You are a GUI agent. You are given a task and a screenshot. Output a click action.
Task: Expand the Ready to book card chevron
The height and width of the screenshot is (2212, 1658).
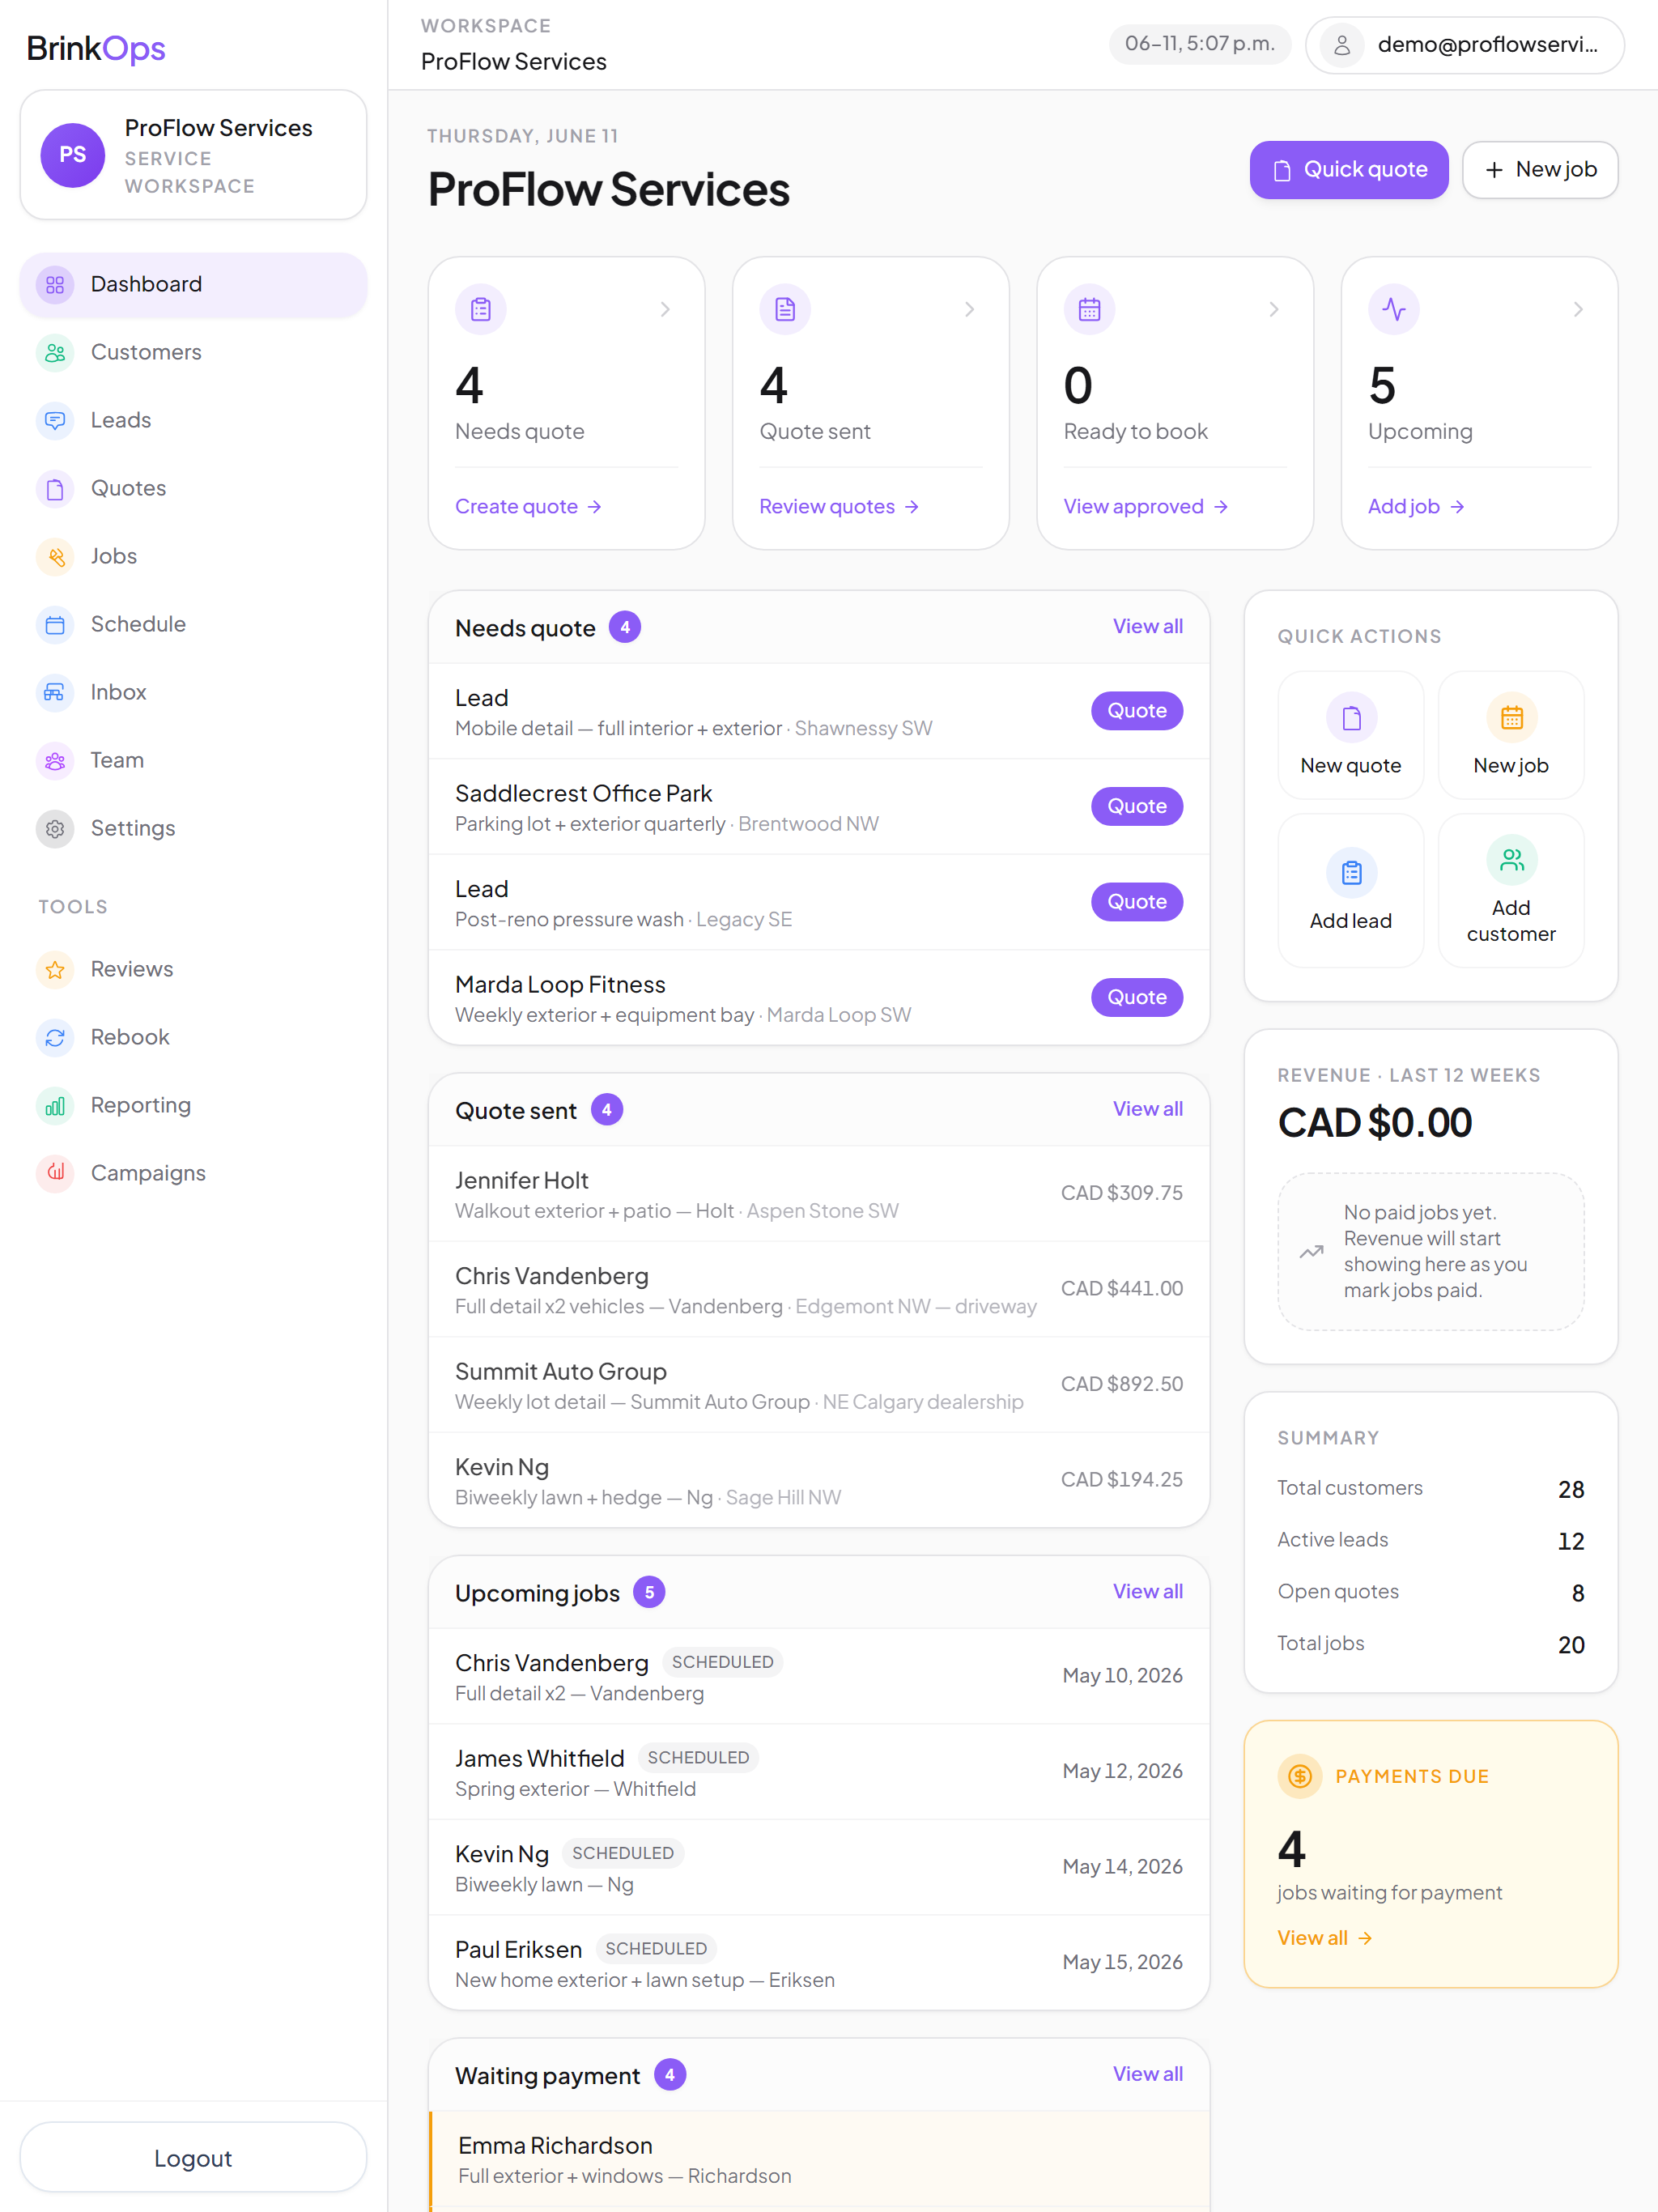[1273, 310]
